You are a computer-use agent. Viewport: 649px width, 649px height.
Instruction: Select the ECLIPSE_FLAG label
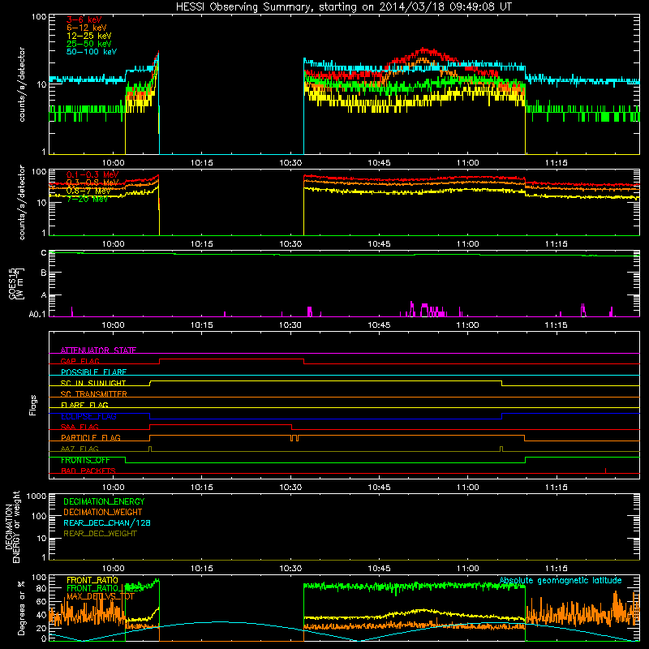(x=88, y=416)
